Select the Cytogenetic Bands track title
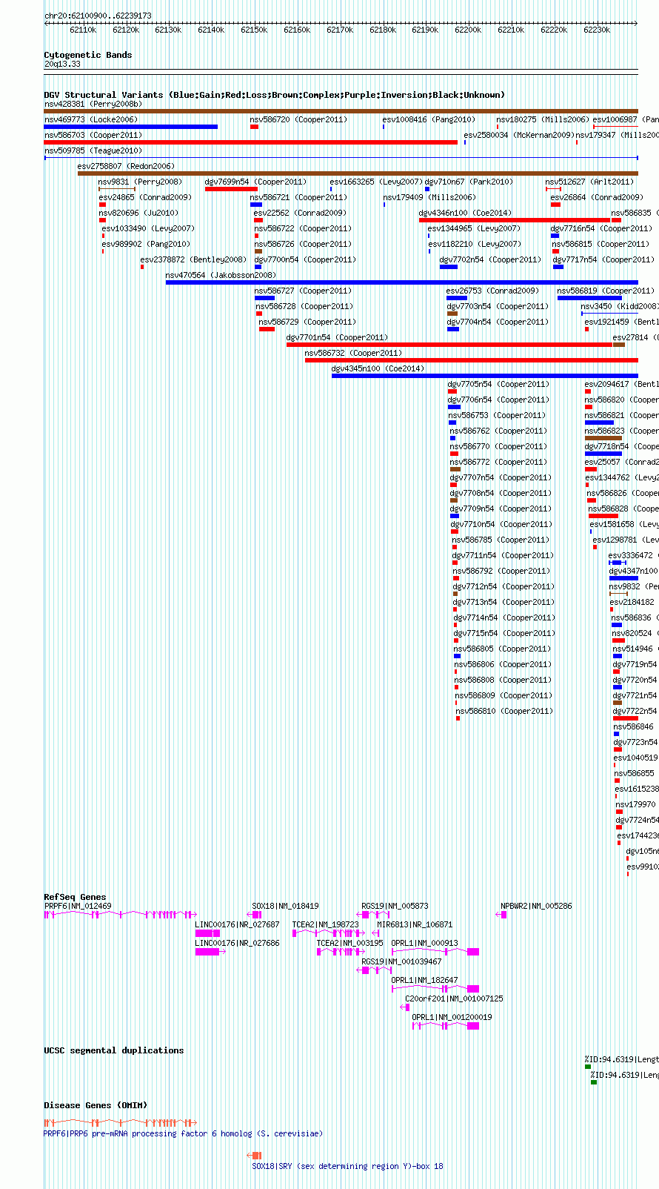The width and height of the screenshot is (659, 1189). tap(88, 55)
